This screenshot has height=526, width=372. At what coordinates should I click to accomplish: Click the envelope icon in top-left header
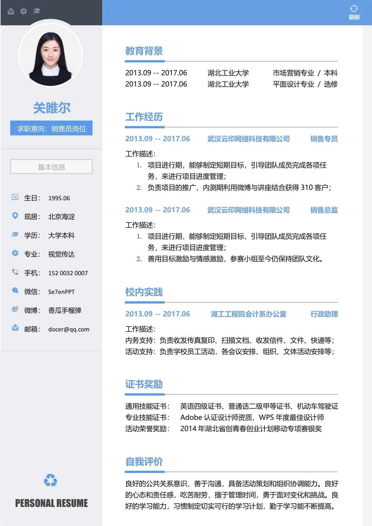coord(11,12)
